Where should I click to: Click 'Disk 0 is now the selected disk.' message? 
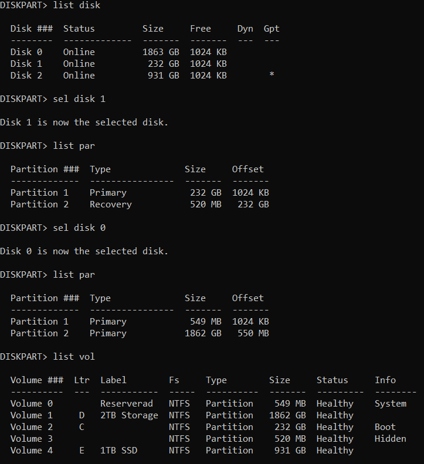[x=84, y=251]
